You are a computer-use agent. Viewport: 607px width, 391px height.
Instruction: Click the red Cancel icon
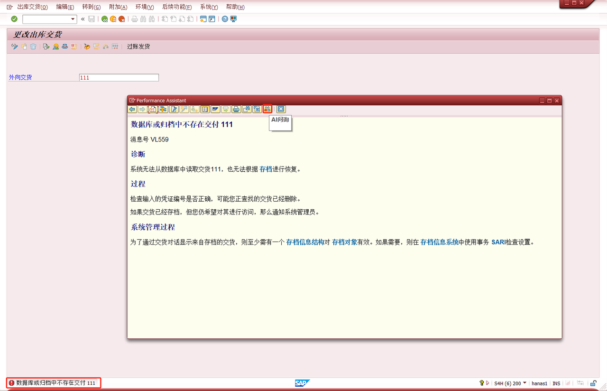coord(121,19)
